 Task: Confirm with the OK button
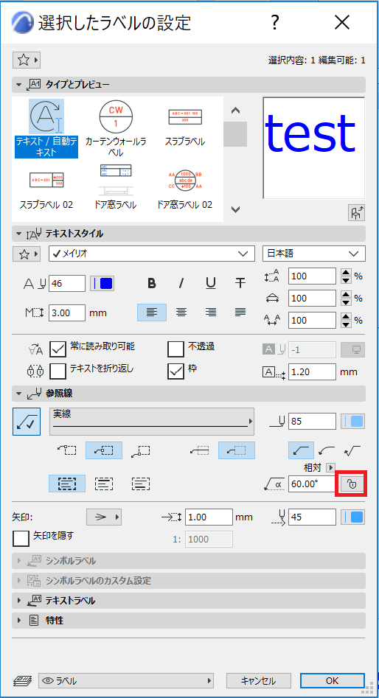pyautogui.click(x=333, y=681)
